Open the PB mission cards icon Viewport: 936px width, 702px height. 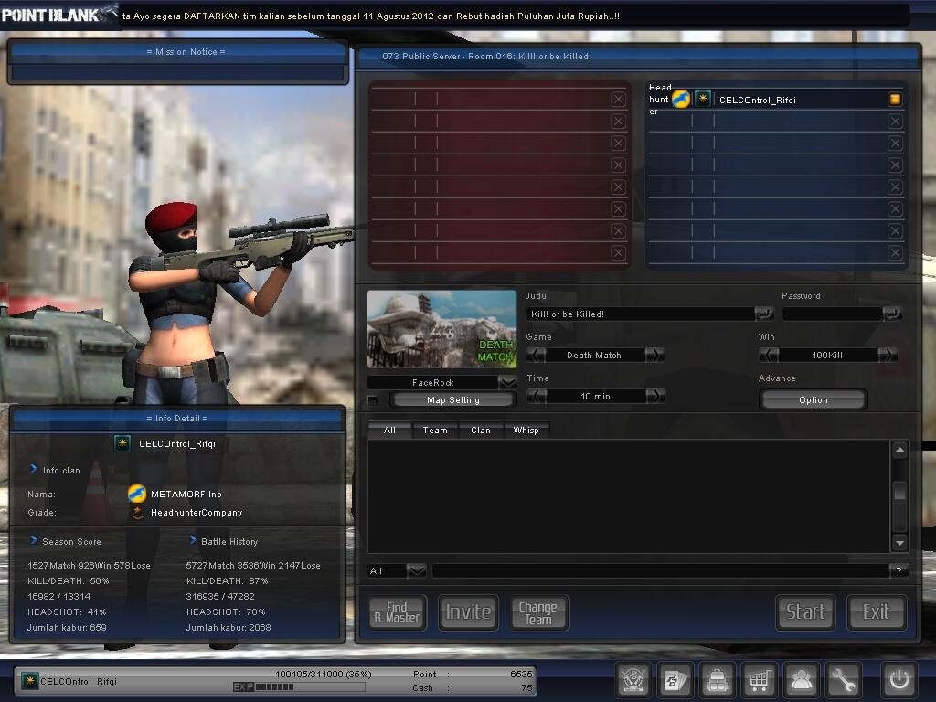(675, 679)
